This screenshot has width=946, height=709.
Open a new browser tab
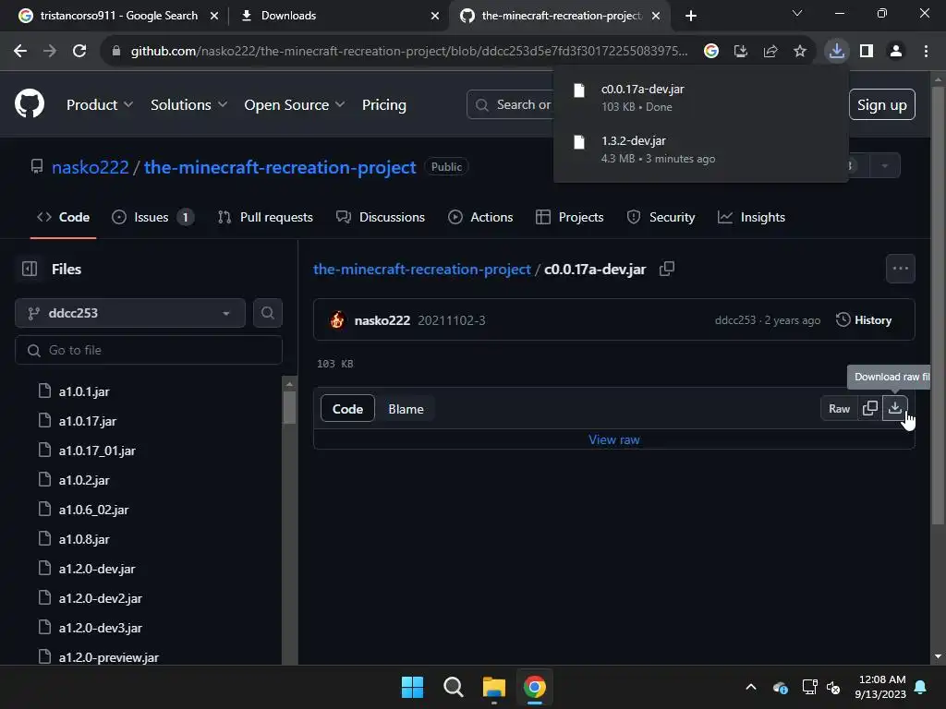pyautogui.click(x=691, y=16)
